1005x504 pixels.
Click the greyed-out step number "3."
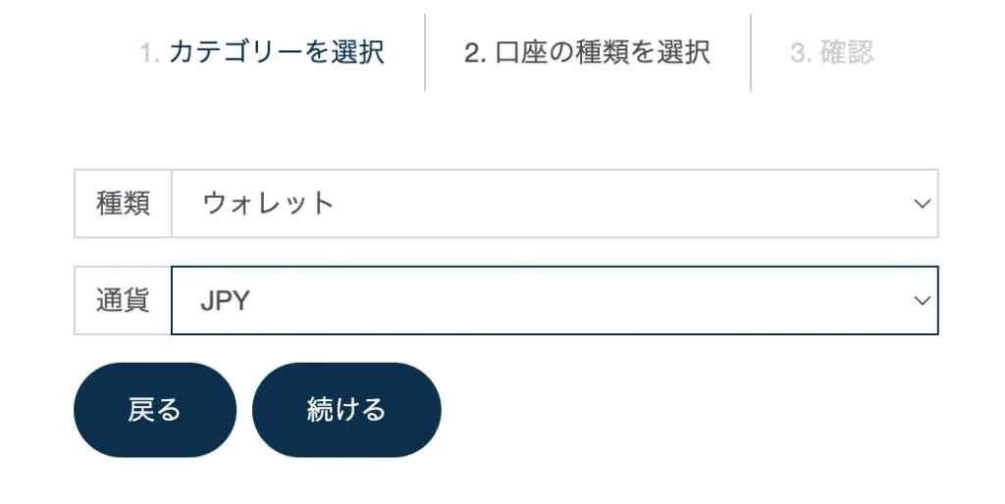coord(801,53)
